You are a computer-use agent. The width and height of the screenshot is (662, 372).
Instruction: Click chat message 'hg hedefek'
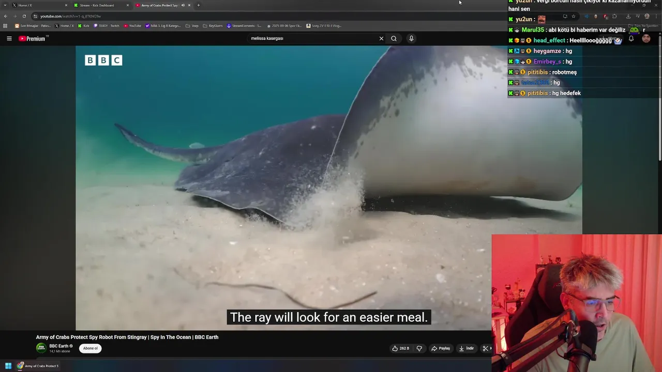pos(566,93)
